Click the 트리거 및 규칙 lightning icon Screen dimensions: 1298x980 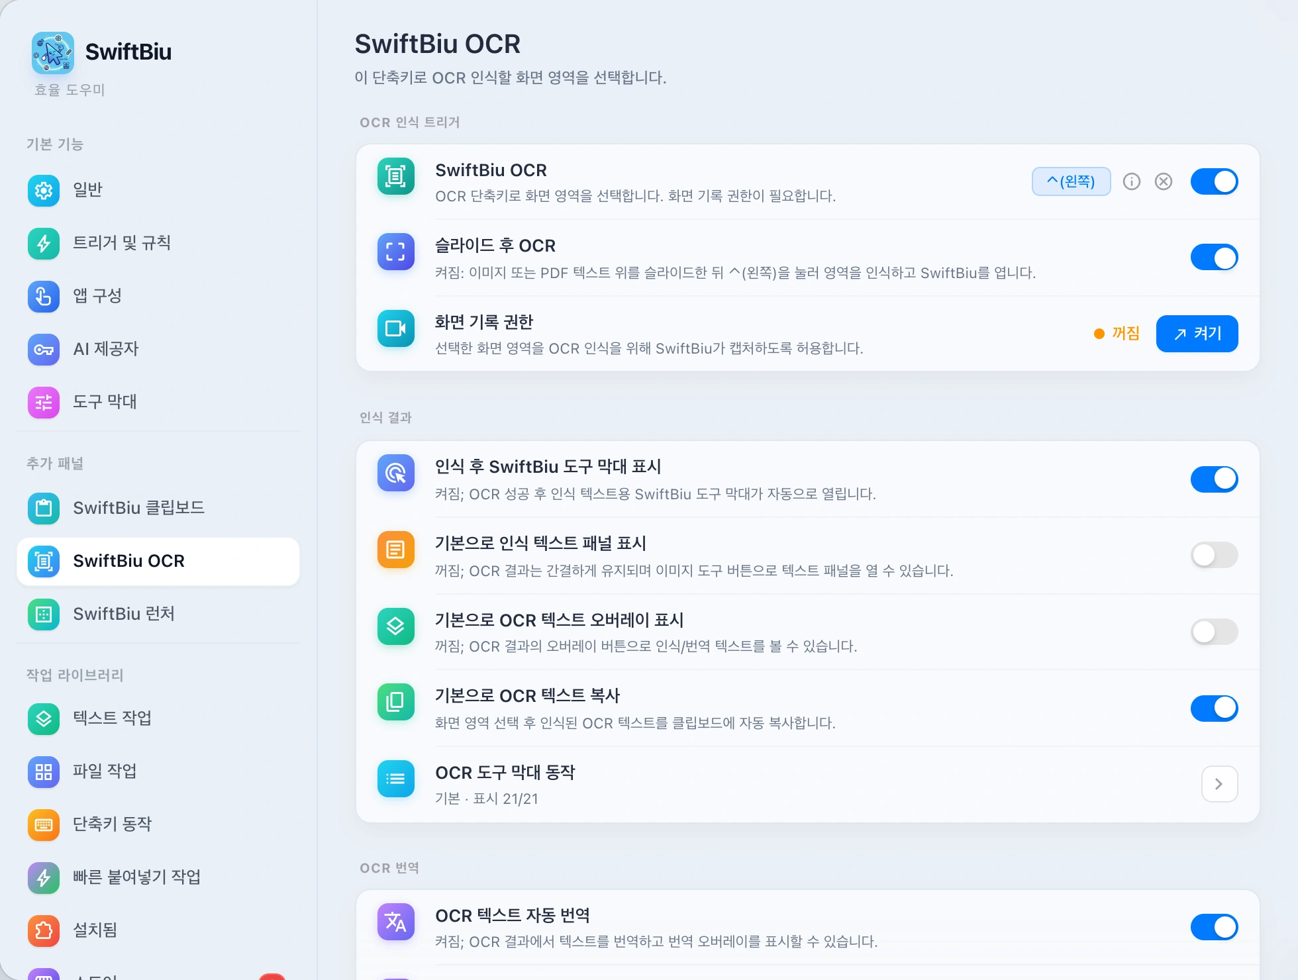coord(44,244)
